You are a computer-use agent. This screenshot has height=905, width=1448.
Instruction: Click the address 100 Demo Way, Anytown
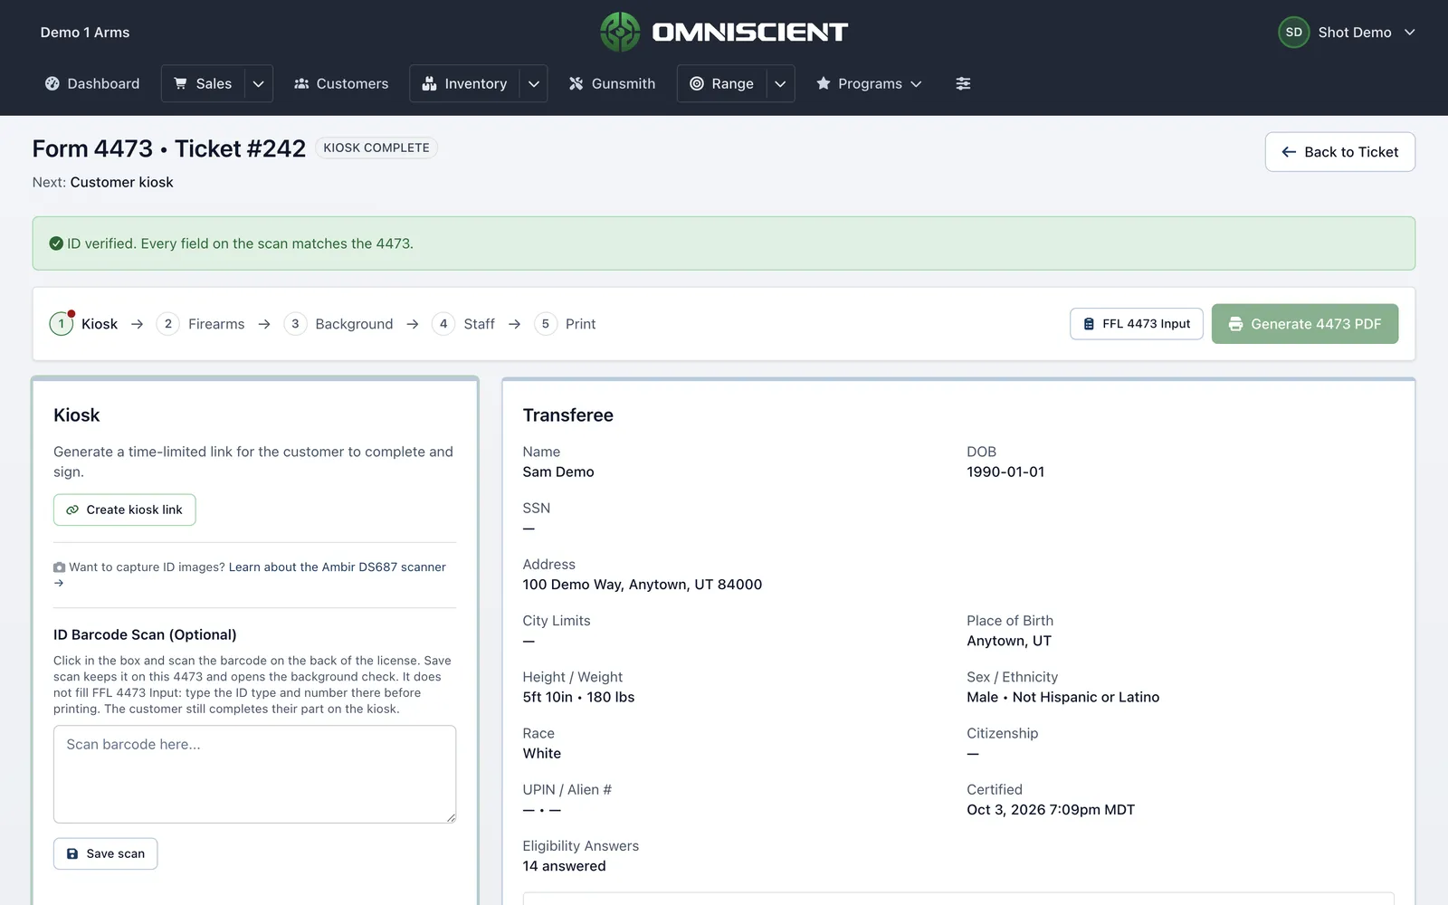click(643, 585)
